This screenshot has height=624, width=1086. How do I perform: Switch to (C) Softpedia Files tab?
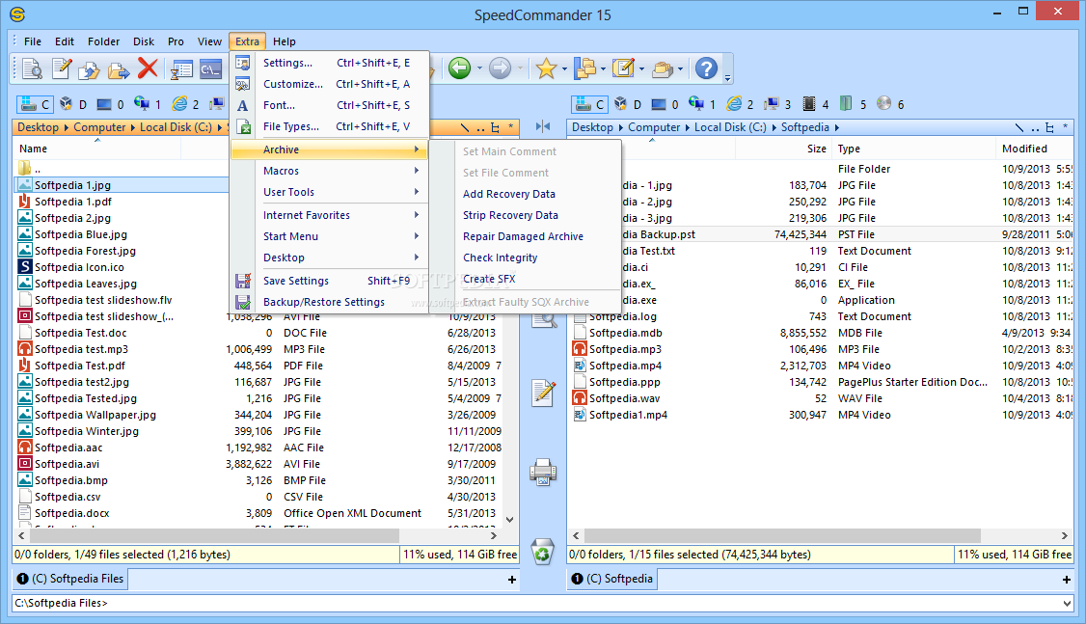point(70,579)
